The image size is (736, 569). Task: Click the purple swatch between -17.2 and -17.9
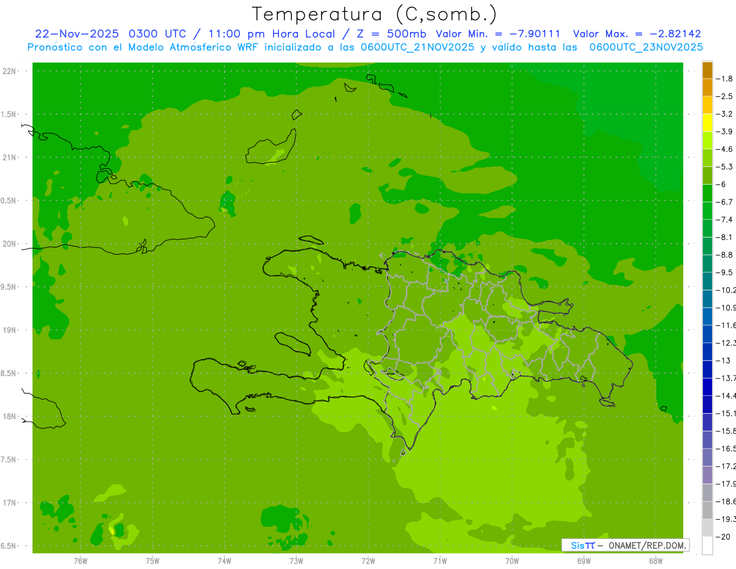coord(707,475)
